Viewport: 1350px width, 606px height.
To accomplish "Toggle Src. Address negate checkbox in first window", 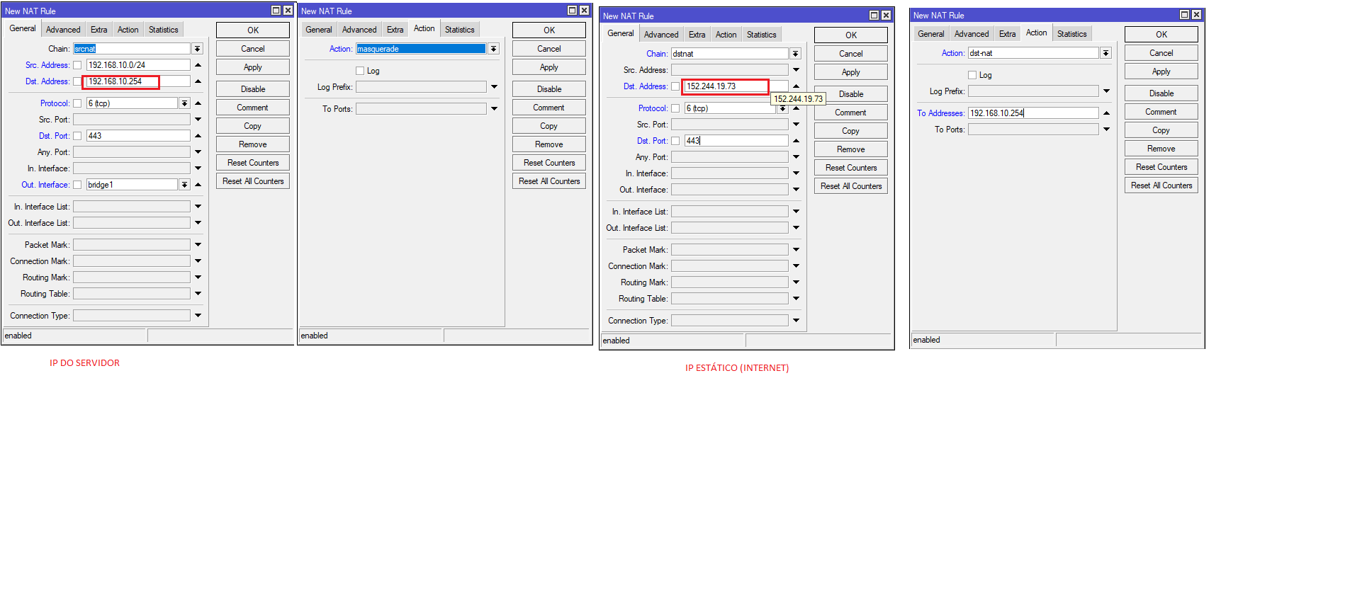I will click(x=77, y=65).
